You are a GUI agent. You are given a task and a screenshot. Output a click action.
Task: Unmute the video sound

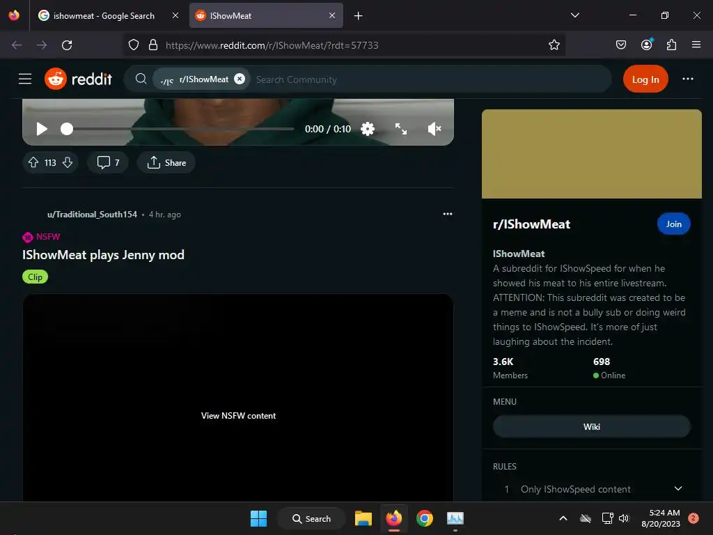click(x=434, y=129)
